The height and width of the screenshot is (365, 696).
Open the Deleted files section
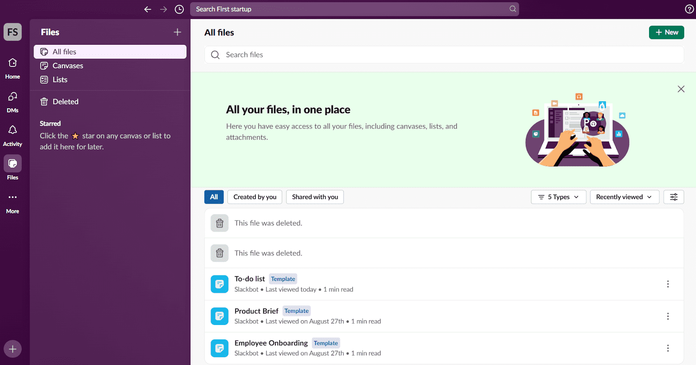(x=65, y=102)
